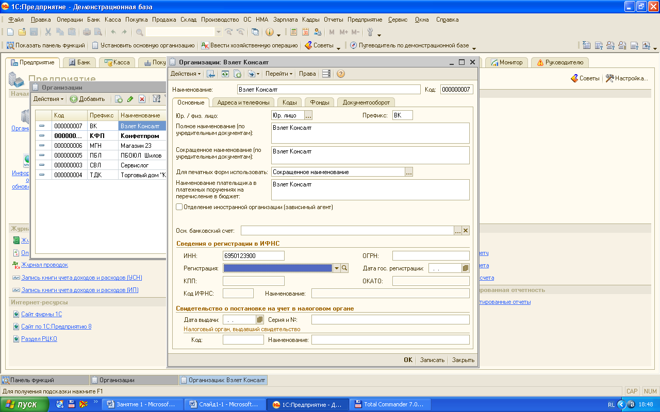Open the Операции menu
Image resolution: width=660 pixels, height=412 pixels.
point(70,20)
